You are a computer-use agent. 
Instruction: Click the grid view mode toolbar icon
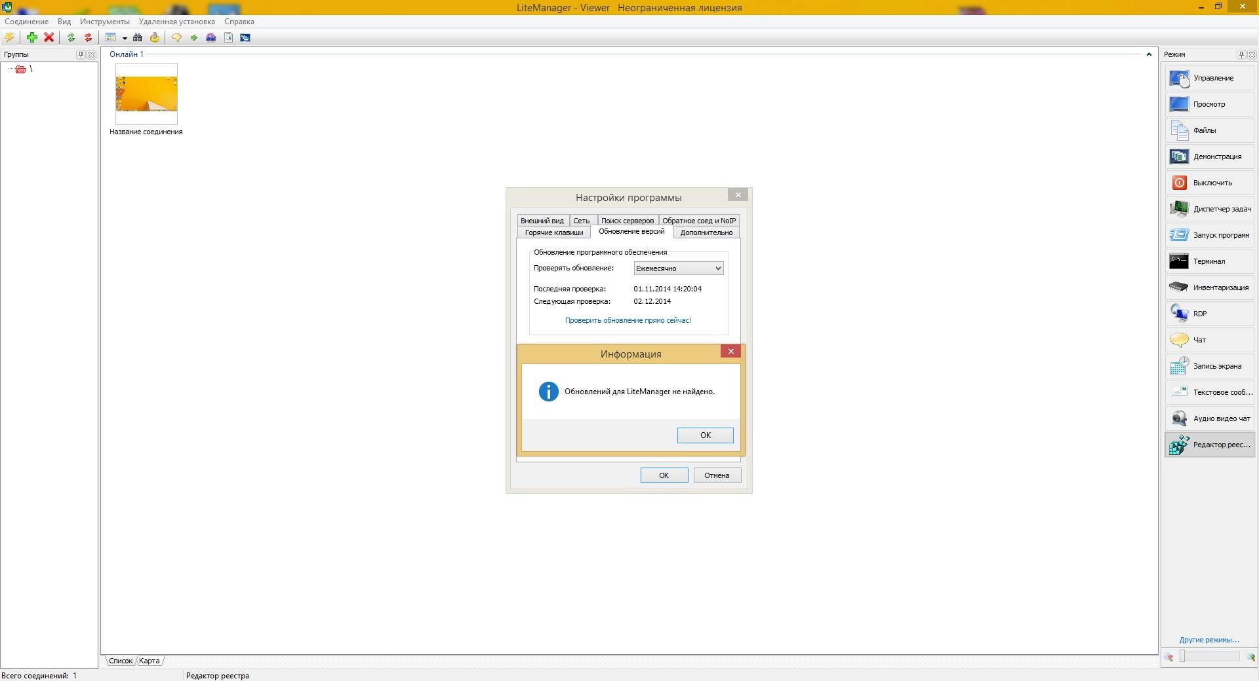tap(111, 37)
